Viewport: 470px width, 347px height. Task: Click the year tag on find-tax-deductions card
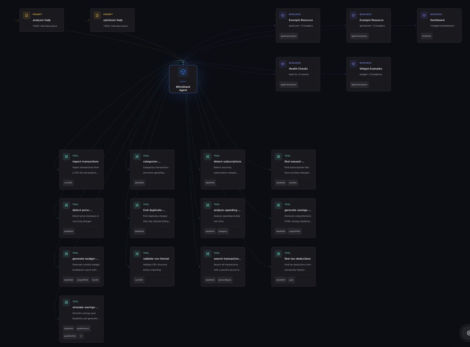291,280
